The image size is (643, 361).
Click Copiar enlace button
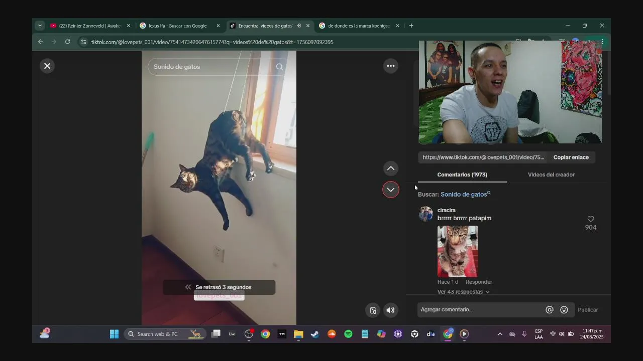571,157
